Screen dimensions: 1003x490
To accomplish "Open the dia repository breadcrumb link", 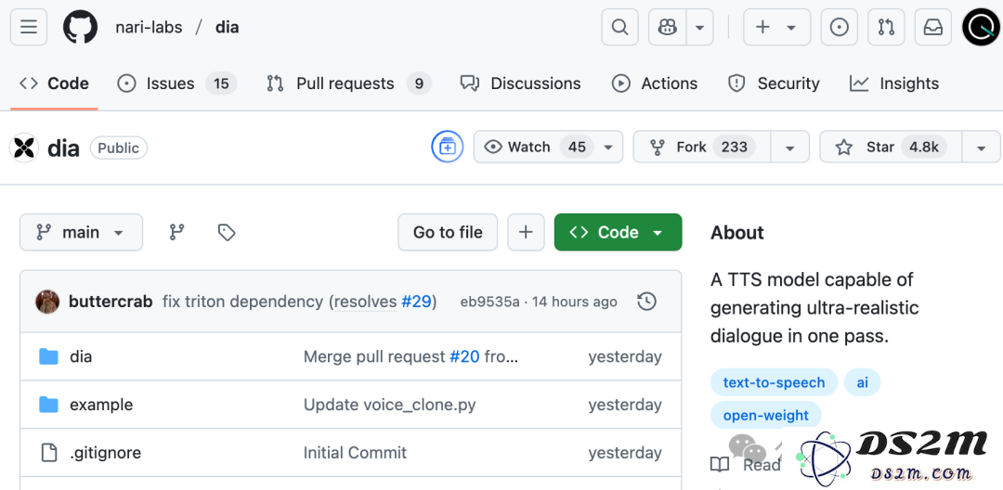I will (x=228, y=28).
